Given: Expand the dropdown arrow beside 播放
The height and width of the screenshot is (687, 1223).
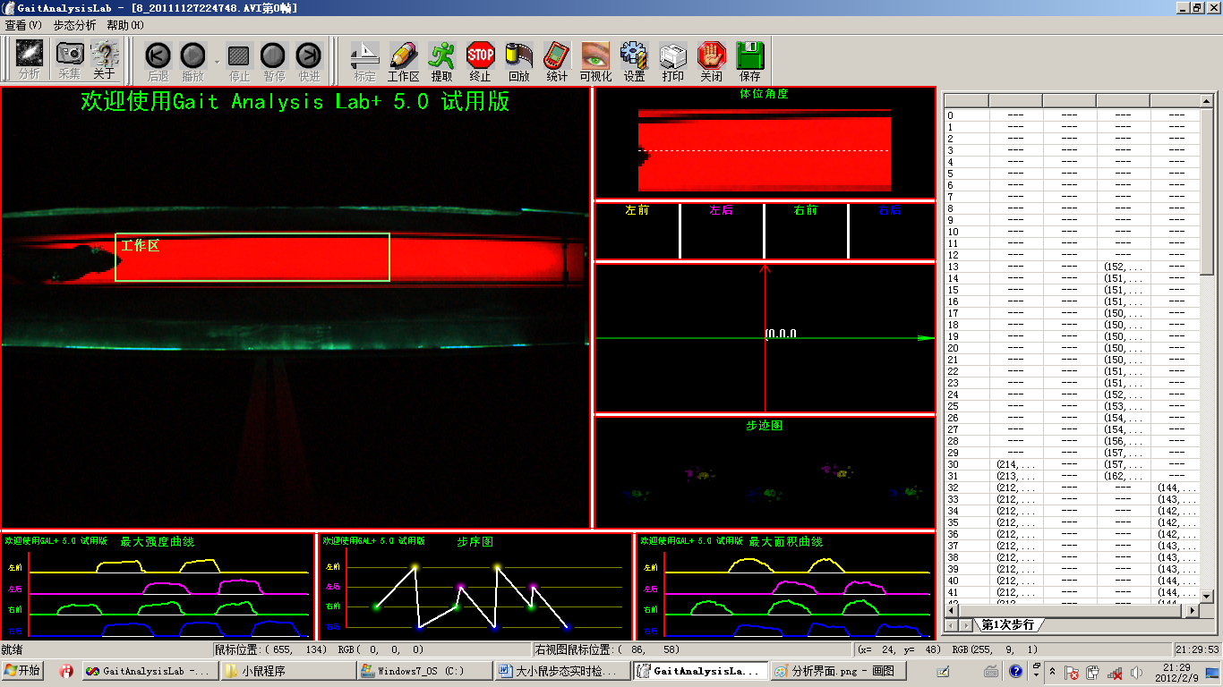Looking at the screenshot, I should [216, 62].
